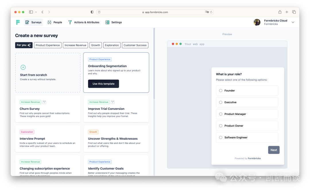Open Actions & Attributes menu
Image resolution: width=310 pixels, height=190 pixels.
click(x=84, y=22)
